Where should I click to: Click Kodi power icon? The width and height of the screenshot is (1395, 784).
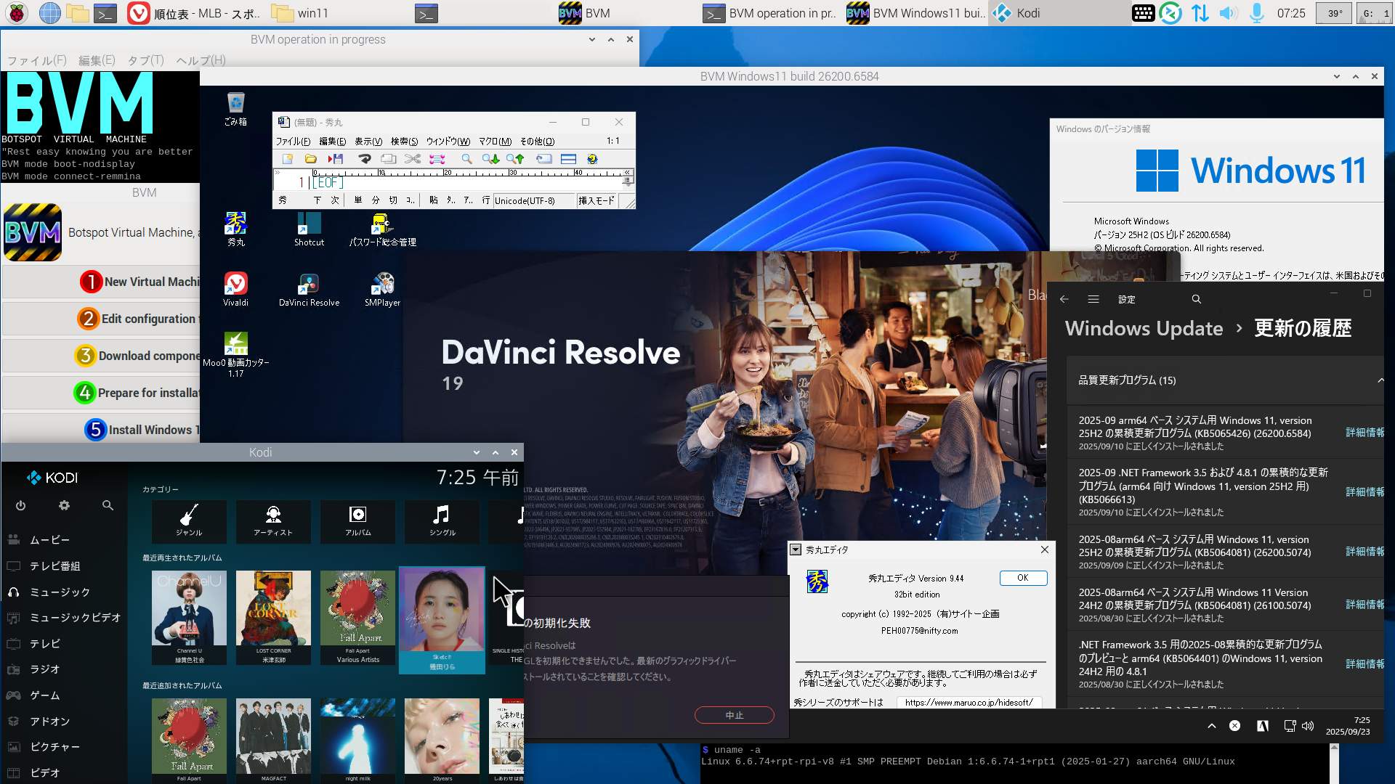click(20, 505)
